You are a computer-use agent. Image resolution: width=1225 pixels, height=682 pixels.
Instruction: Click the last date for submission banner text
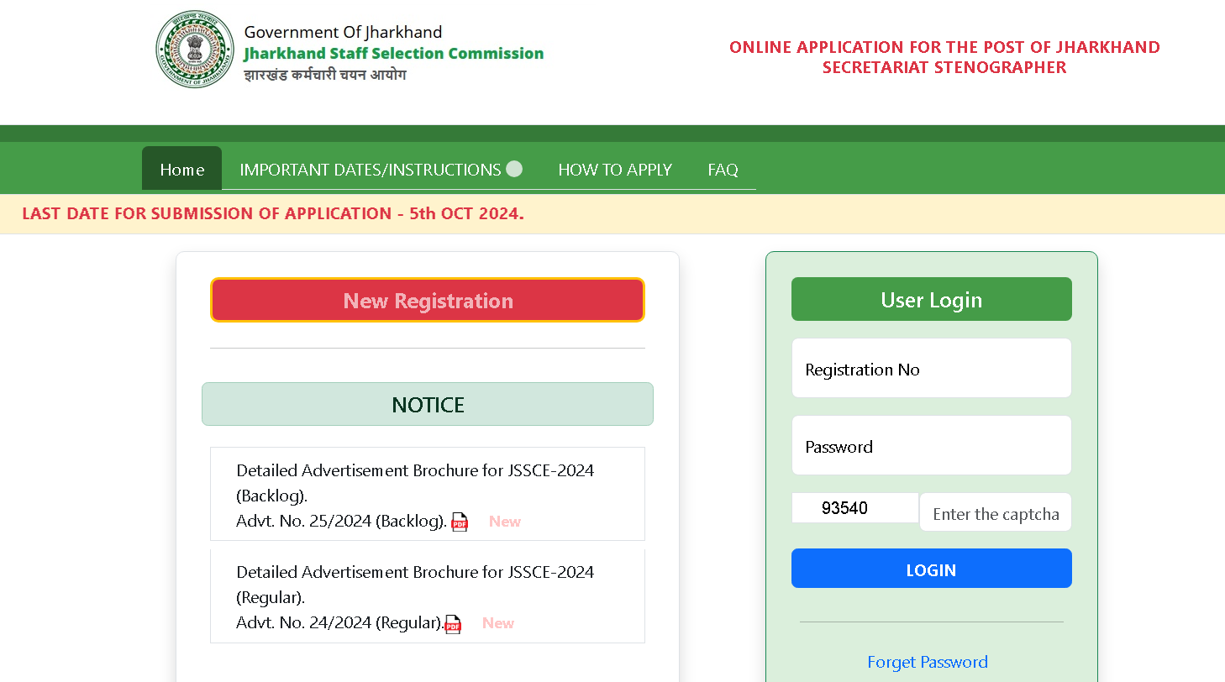(x=273, y=213)
